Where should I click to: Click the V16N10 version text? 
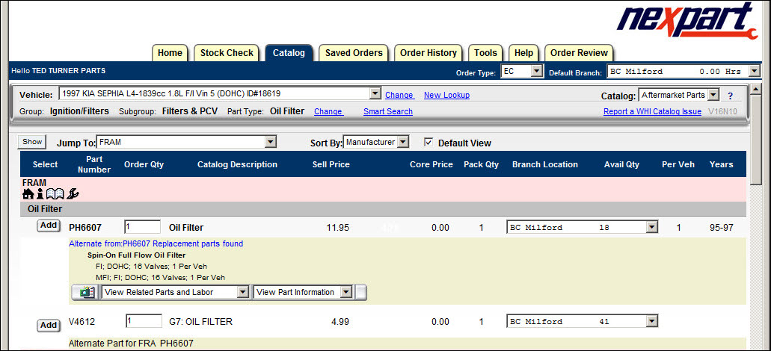point(722,112)
